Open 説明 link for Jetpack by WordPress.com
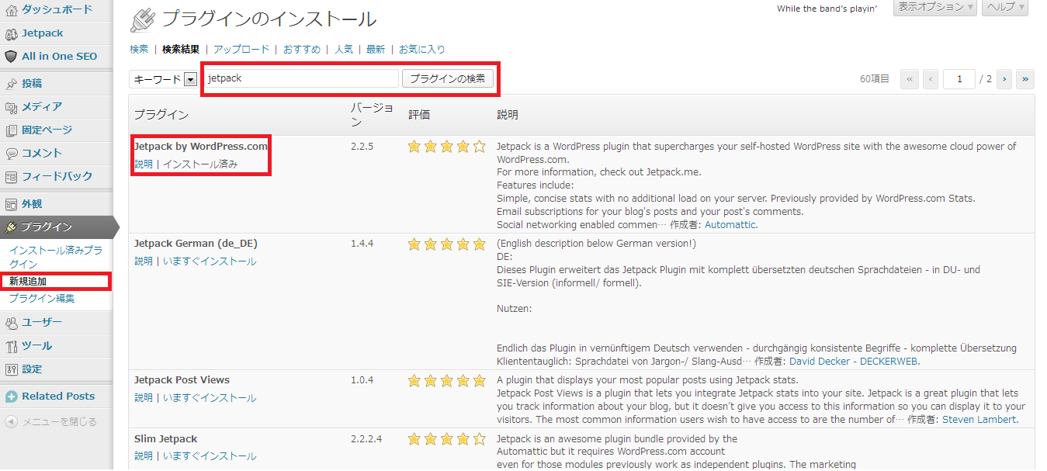 click(x=144, y=165)
